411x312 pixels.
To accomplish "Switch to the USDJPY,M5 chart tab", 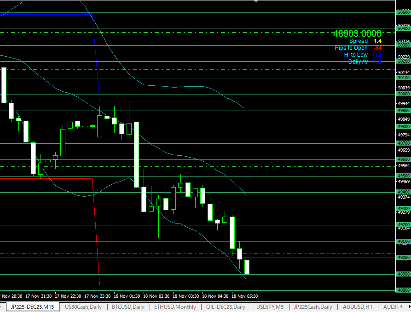I will click(271, 307).
